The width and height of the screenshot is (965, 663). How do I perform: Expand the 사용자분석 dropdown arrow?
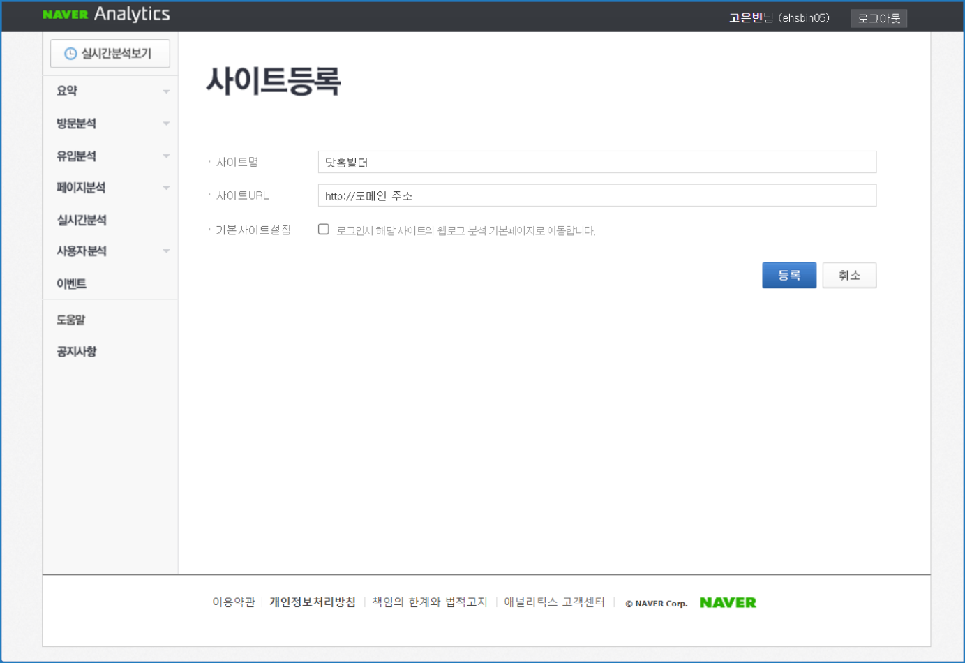coord(166,251)
